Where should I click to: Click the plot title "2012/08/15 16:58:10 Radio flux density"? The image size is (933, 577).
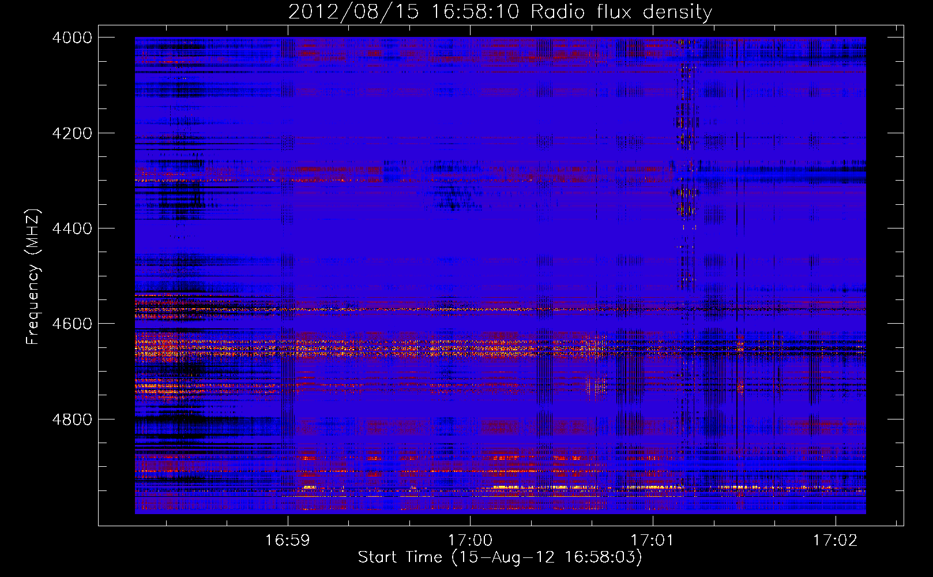pyautogui.click(x=500, y=12)
